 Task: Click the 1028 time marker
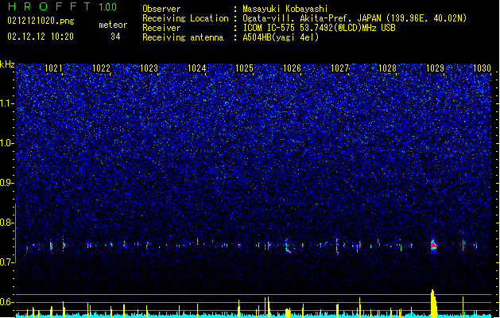[x=387, y=68]
